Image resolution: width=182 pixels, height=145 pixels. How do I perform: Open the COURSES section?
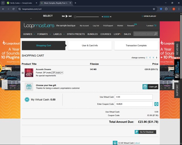[106, 34]
